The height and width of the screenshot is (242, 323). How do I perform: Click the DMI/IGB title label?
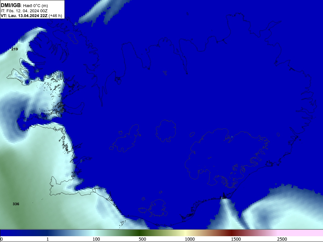[x=11, y=5]
